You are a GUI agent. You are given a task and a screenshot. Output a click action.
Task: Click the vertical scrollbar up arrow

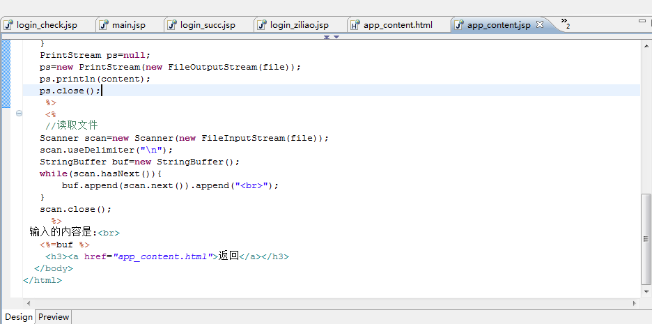(646, 46)
